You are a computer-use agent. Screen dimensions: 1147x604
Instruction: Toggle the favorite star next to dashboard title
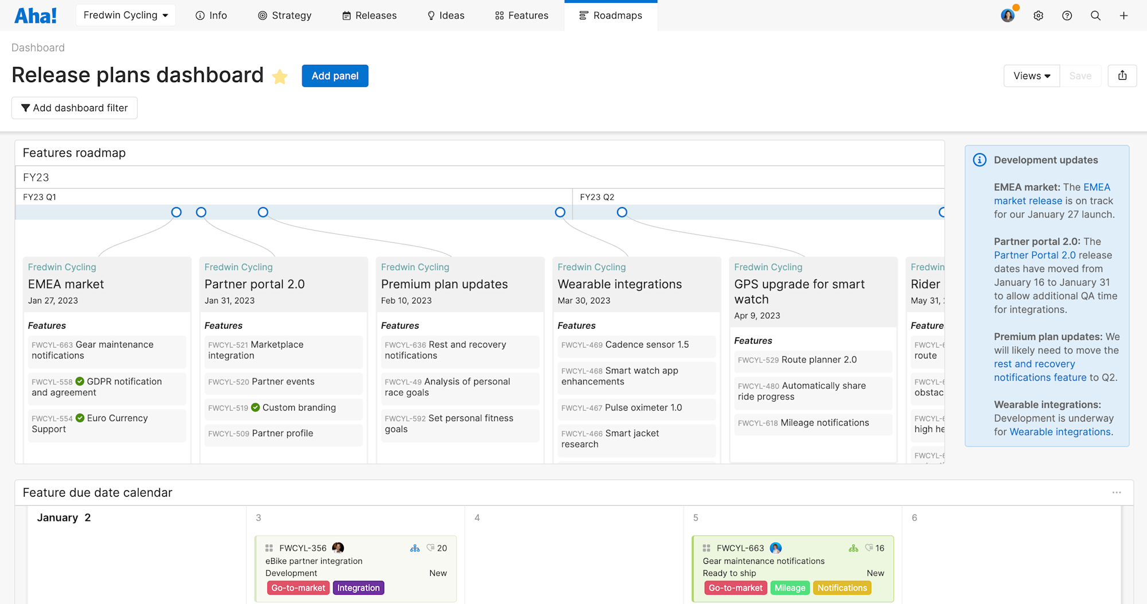(280, 76)
